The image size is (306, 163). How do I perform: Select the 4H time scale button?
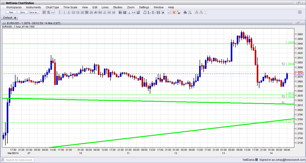(96, 12)
